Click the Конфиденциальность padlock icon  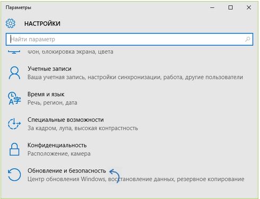14,149
